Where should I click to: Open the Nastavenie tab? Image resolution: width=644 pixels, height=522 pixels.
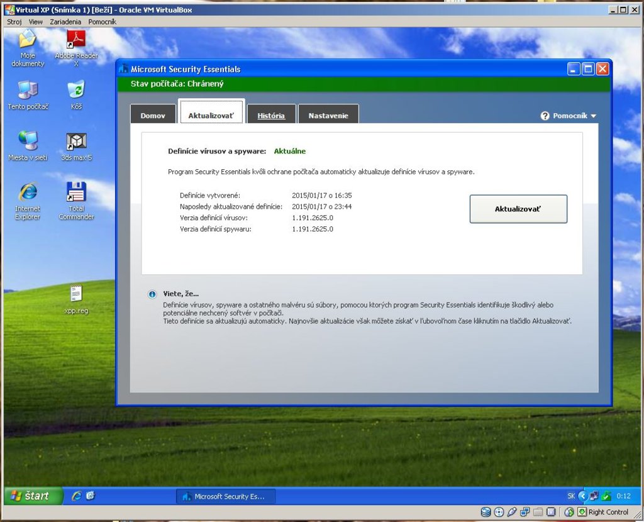(x=328, y=114)
